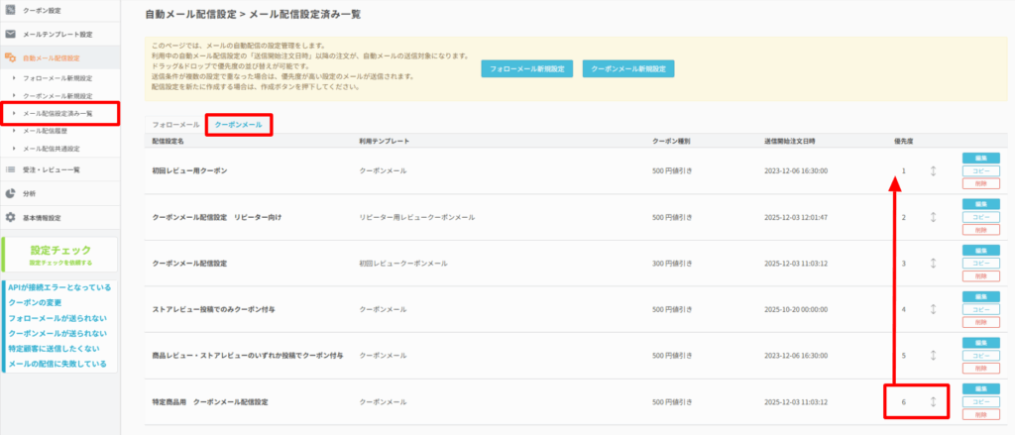This screenshot has height=435, width=1015.
Task: Select the クーポンメール tab
Action: click(239, 125)
